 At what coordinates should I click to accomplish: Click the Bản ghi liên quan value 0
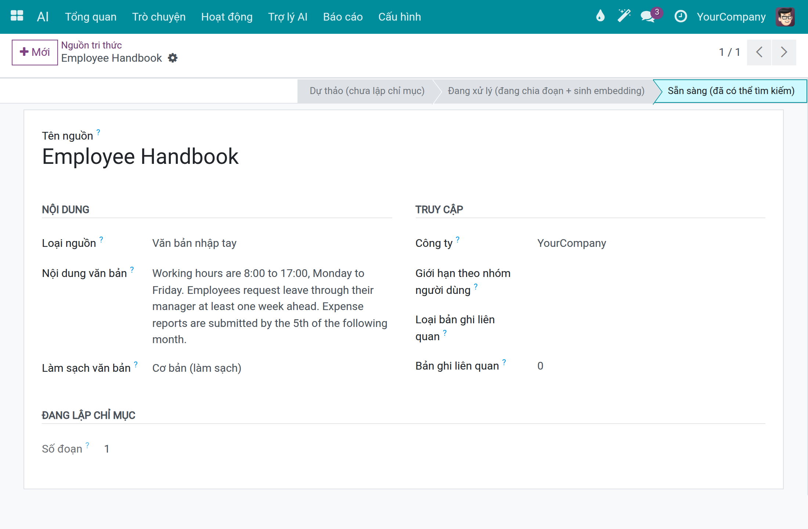pos(540,366)
